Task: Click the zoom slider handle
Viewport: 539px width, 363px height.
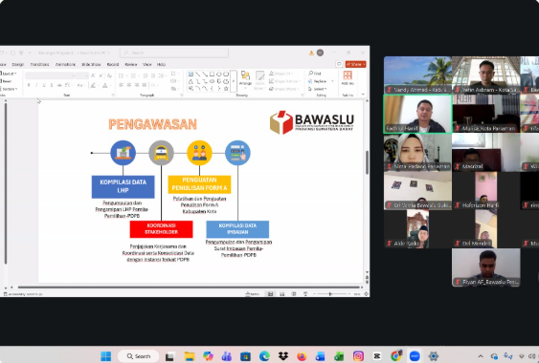Action: (x=330, y=294)
